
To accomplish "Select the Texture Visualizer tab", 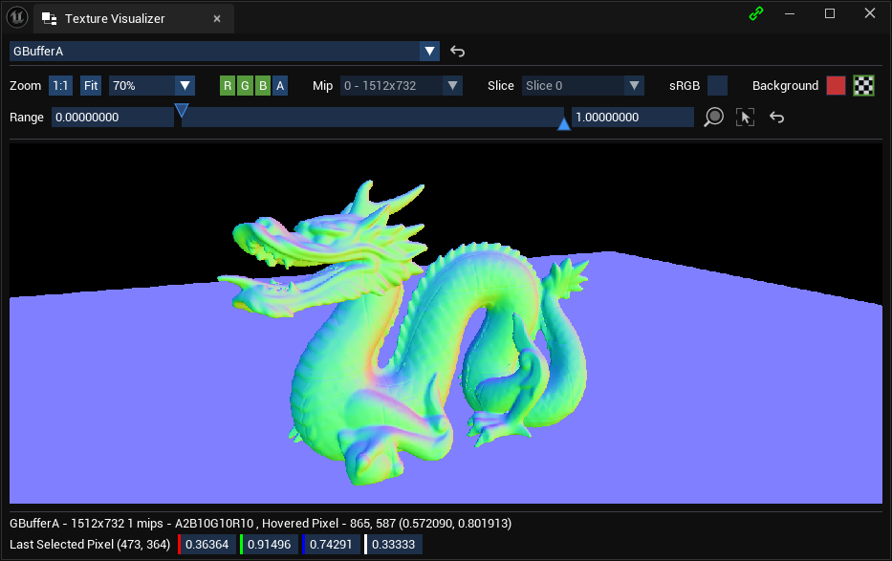I will point(132,19).
